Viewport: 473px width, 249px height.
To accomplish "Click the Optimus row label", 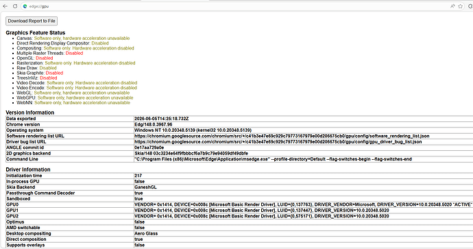I will coord(15,222).
